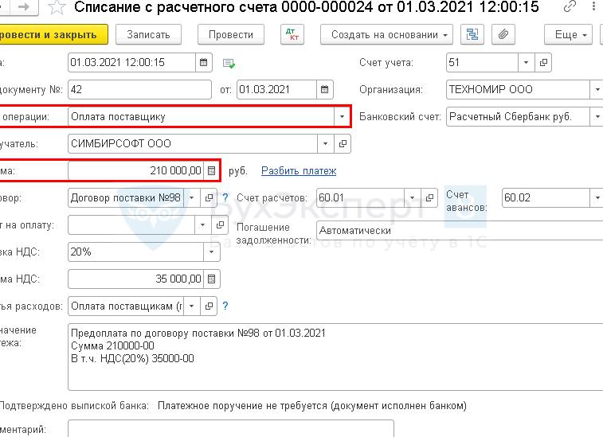
Task: Click the incoming document number 42 field
Action: pos(139,90)
